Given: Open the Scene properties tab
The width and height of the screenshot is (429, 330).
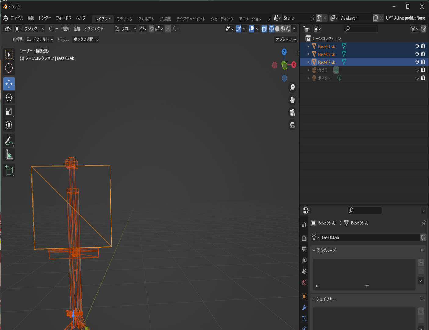Looking at the screenshot, I should [304, 271].
